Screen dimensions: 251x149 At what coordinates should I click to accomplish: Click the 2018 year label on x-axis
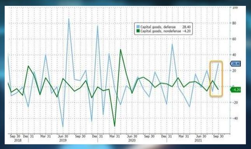(x=17, y=140)
